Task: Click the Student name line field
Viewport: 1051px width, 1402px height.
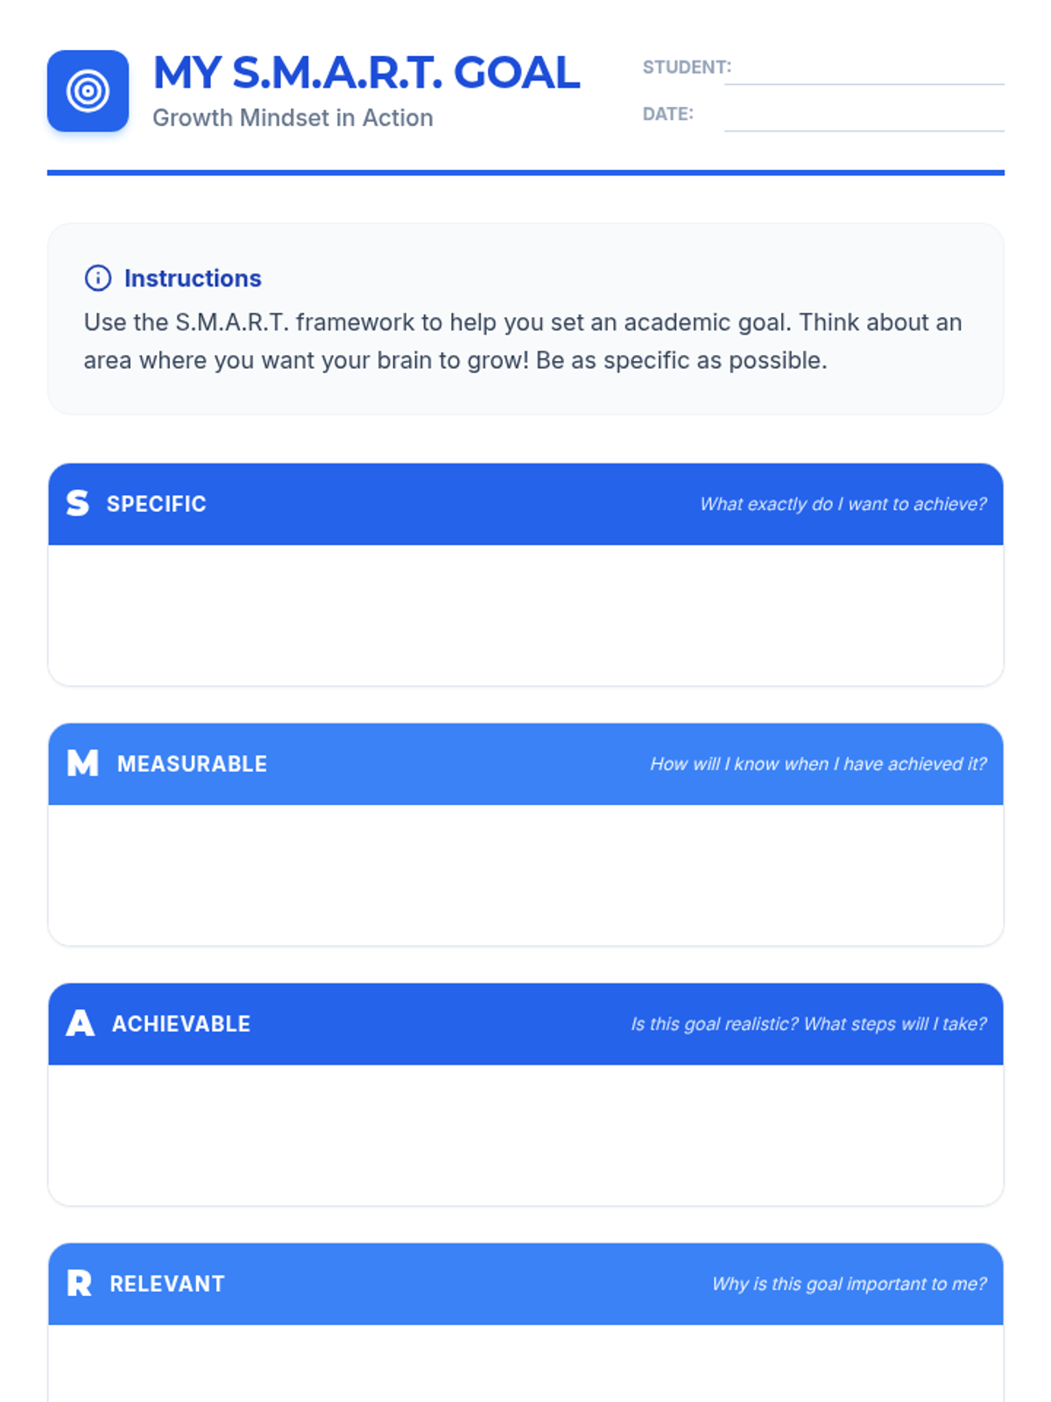Action: tap(864, 70)
